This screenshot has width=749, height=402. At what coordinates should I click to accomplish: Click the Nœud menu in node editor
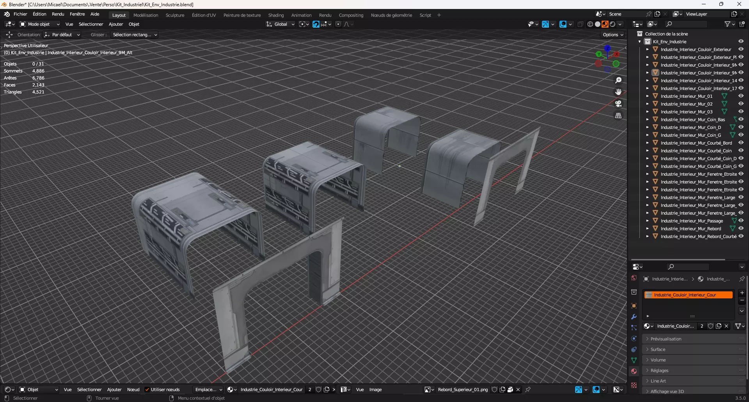(133, 390)
